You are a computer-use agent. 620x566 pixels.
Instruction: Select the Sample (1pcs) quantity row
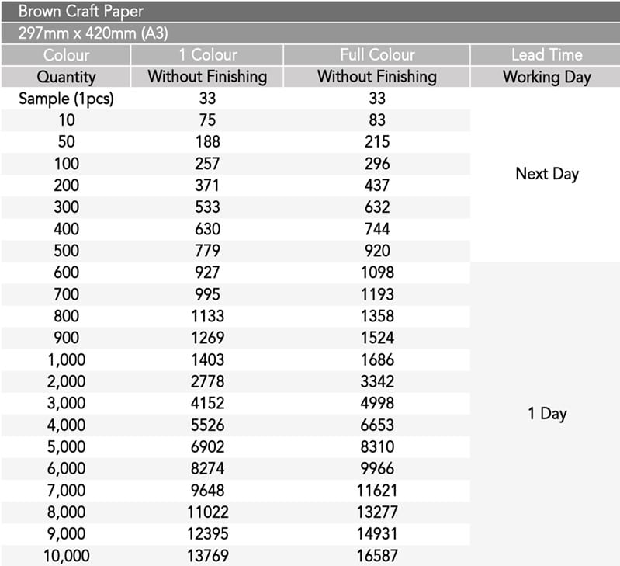pyautogui.click(x=67, y=99)
